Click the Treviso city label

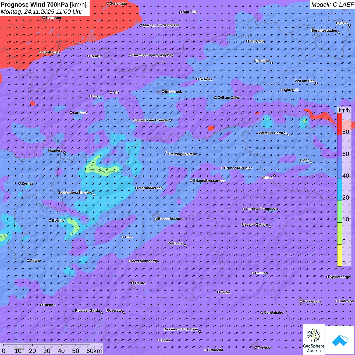point(264,347)
